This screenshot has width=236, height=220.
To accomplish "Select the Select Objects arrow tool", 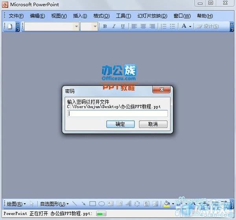I will point(32,204).
